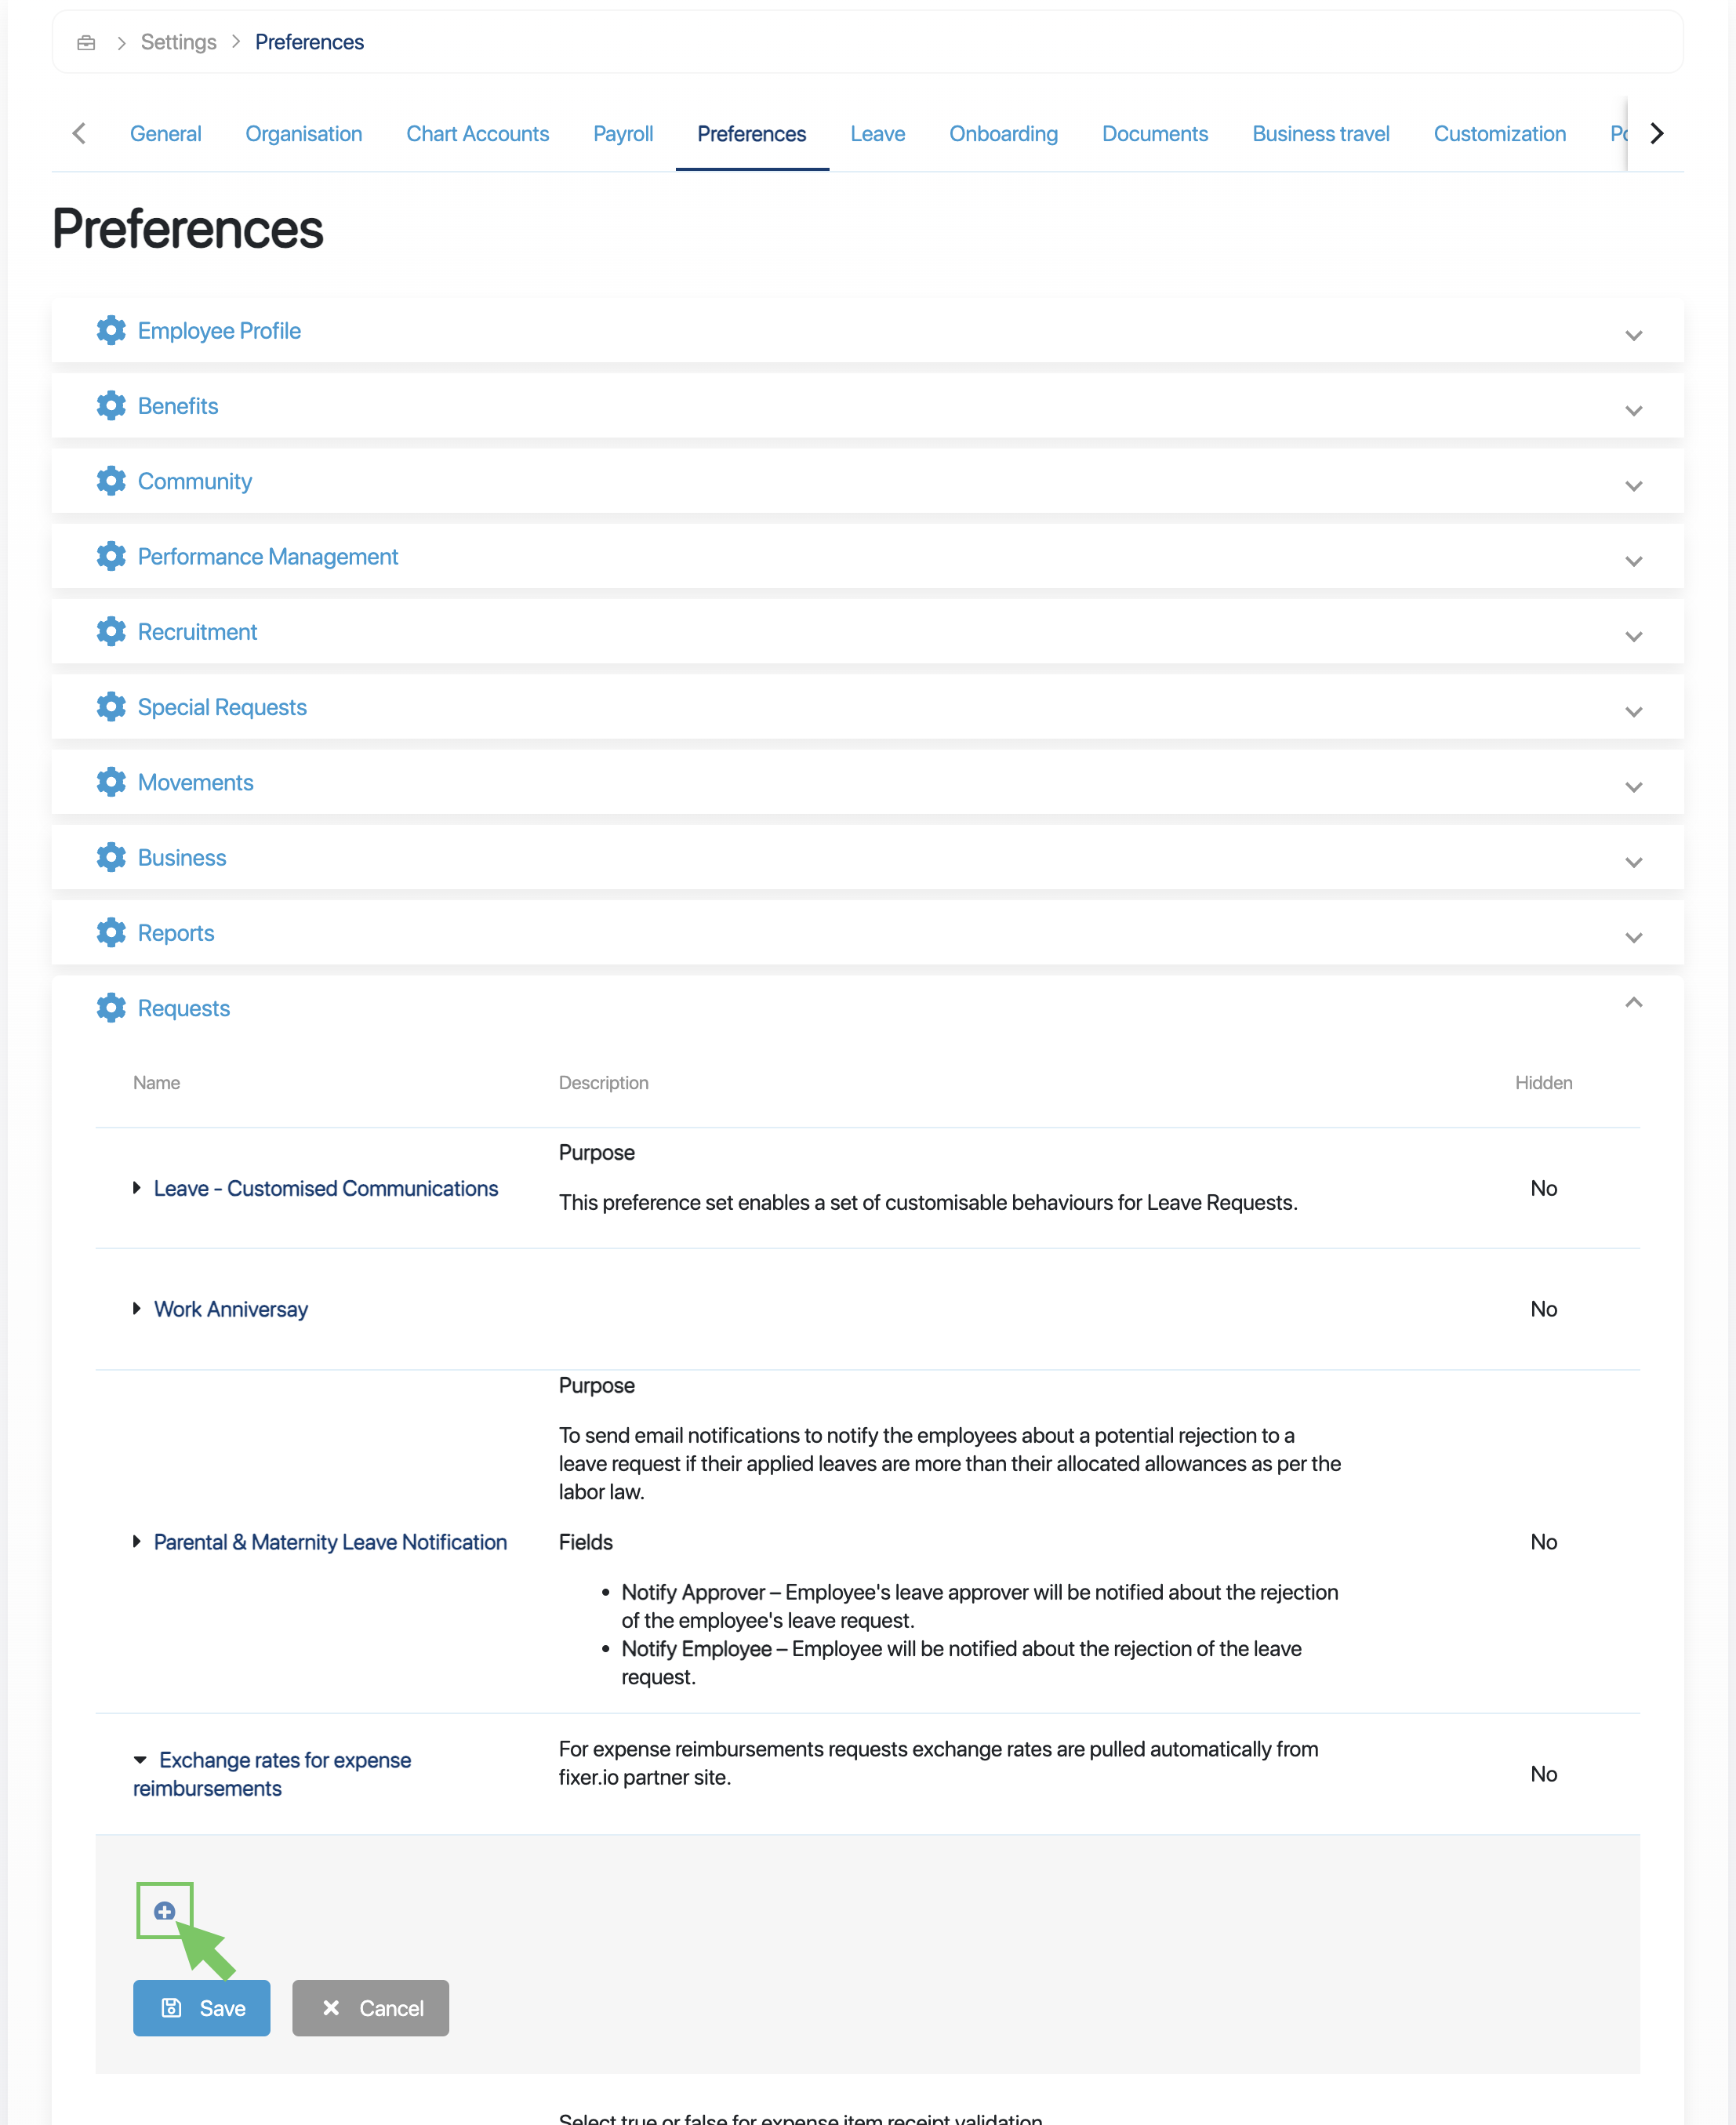
Task: Save the preference changes
Action: pos(202,2008)
